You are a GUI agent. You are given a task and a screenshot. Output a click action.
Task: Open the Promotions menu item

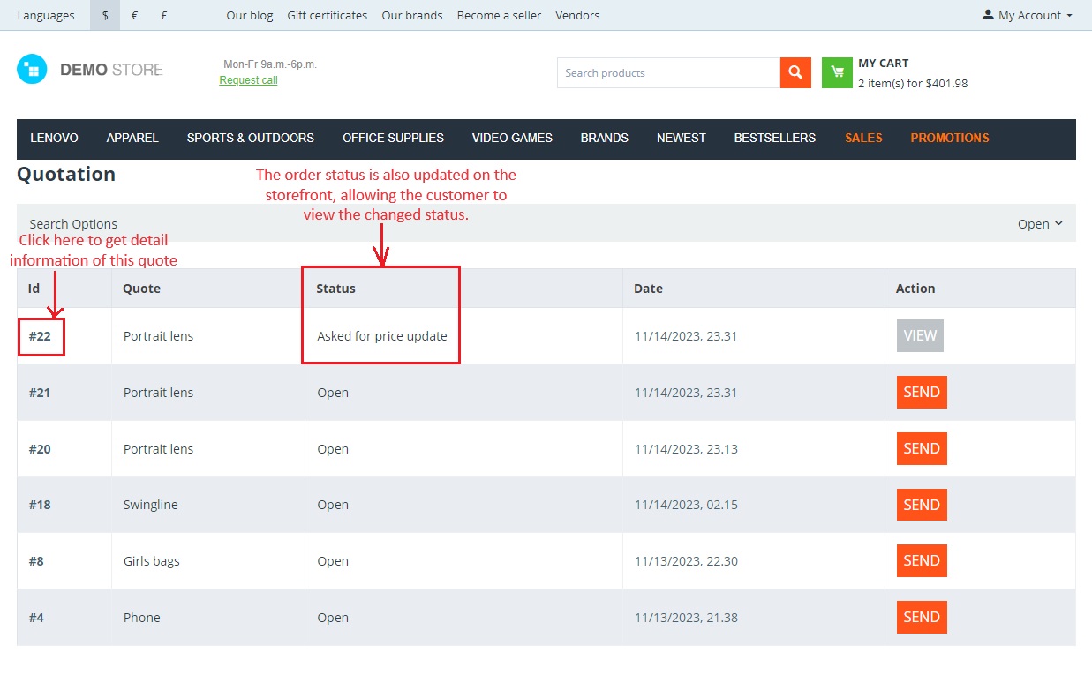(x=950, y=138)
